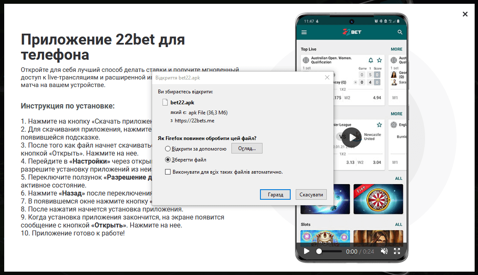Click MORE link beside Top Live
Viewport: 478px width, 275px height.
397,49
